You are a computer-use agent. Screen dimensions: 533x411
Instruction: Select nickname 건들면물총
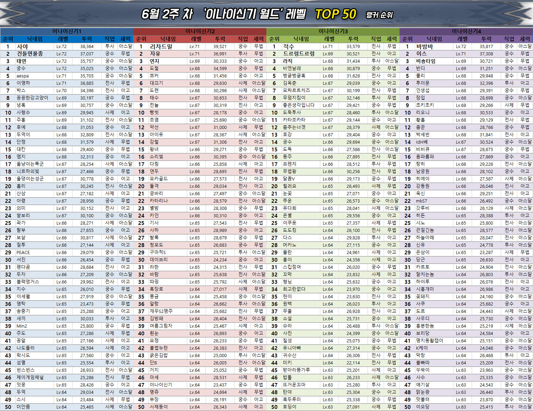pos(30,54)
